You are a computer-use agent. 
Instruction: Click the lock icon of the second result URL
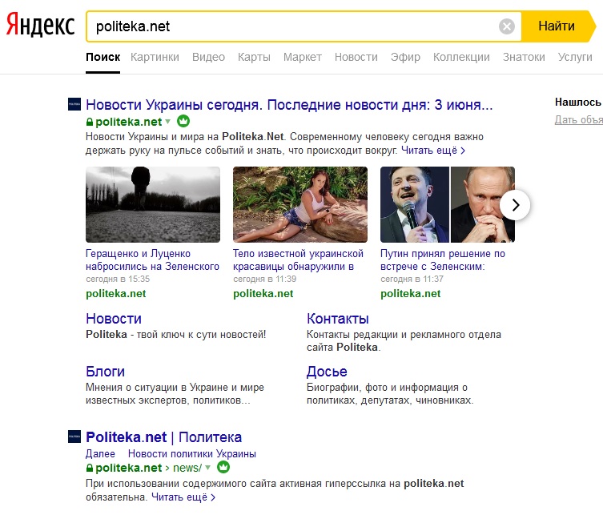click(x=89, y=469)
